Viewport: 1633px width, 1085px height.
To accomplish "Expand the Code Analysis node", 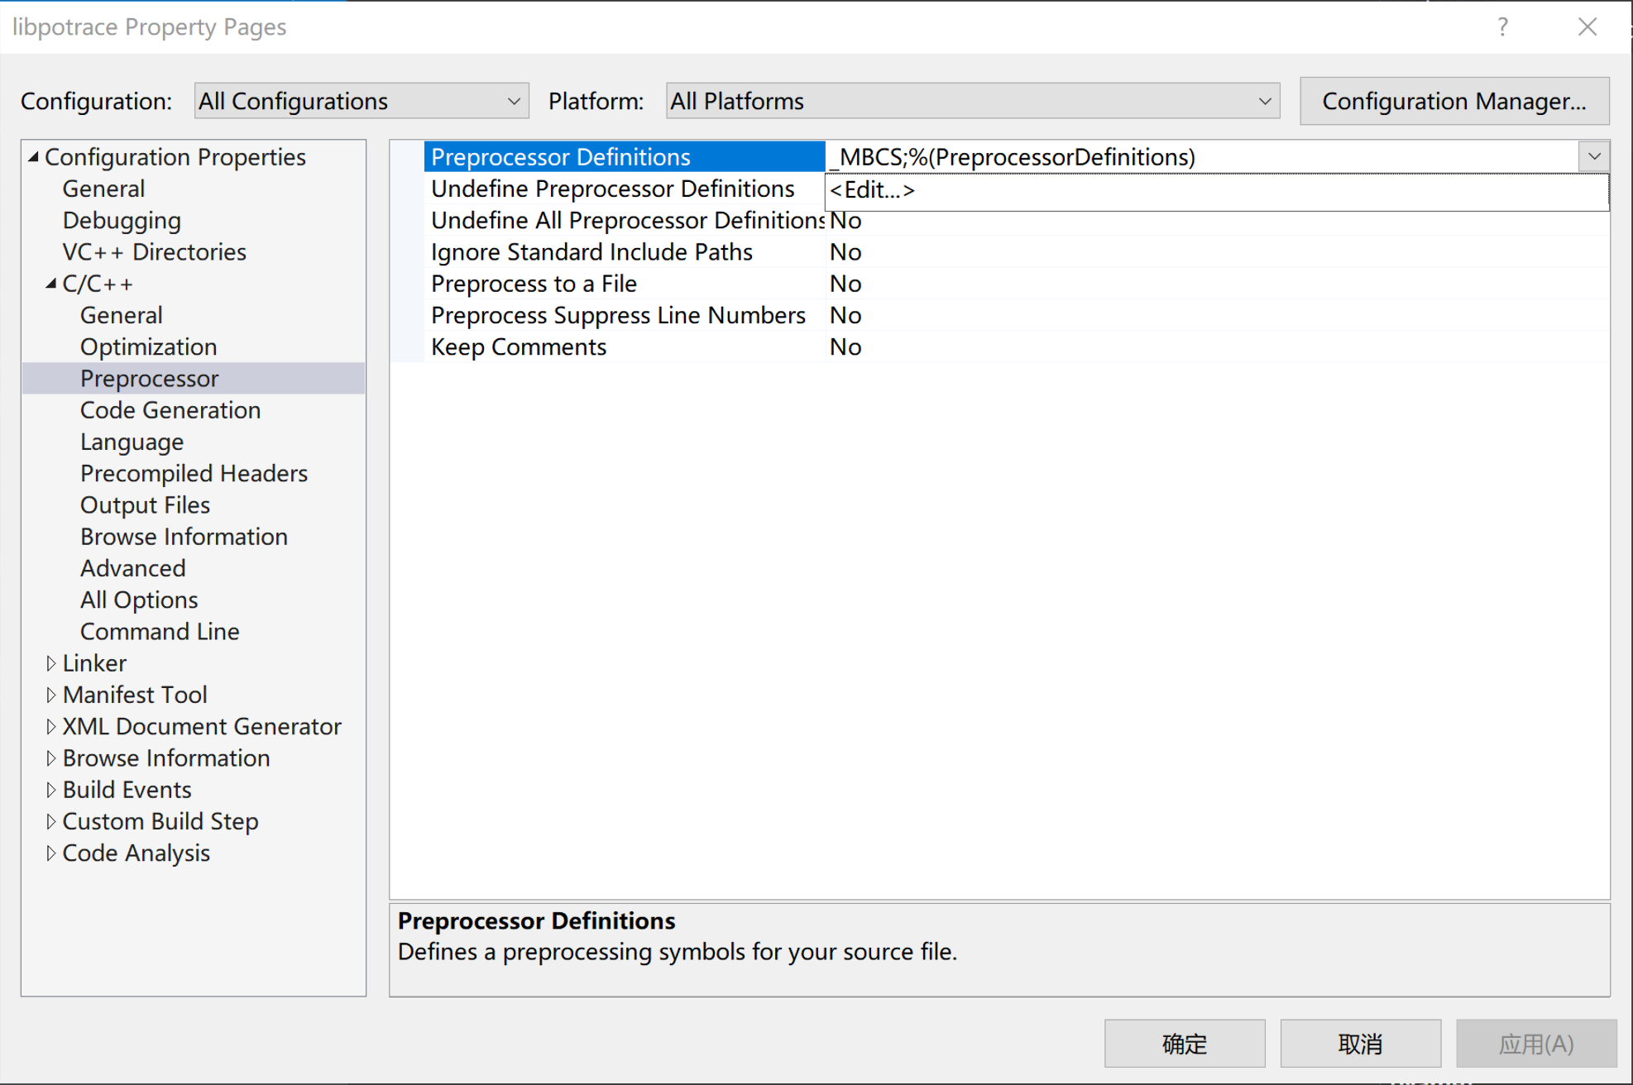I will pyautogui.click(x=51, y=853).
